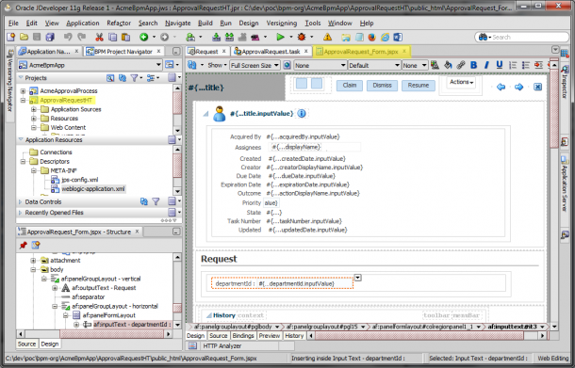This screenshot has height=368, width=575.
Task: Switch to the ApprovalRequest.task tab
Action: click(x=271, y=52)
